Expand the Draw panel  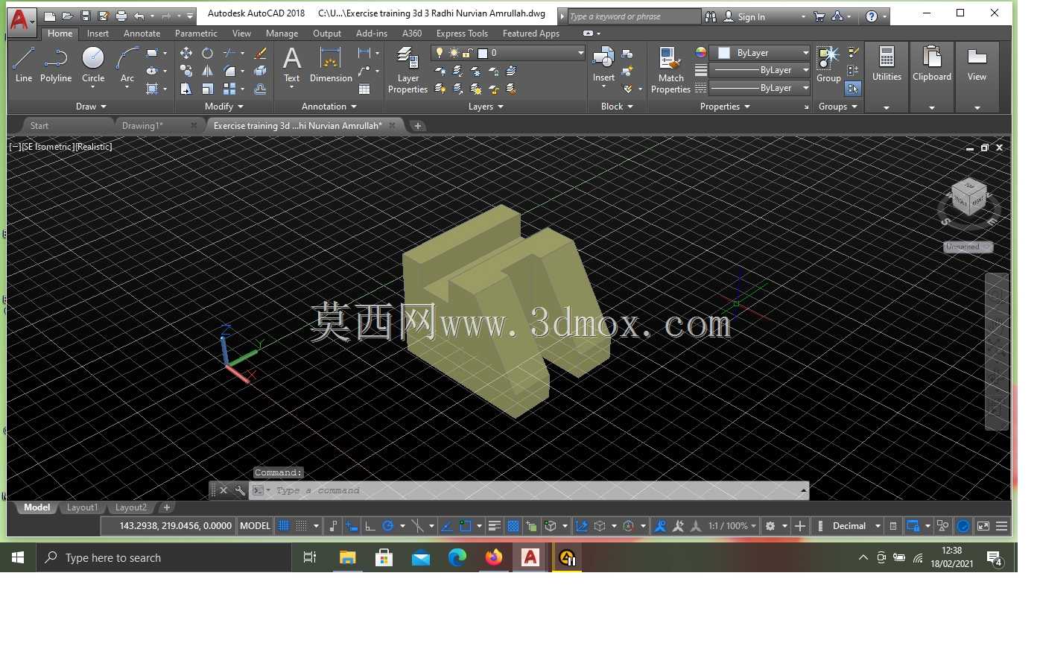pyautogui.click(x=91, y=107)
